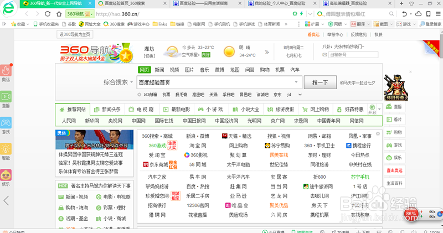Click the 86% memory accelerator ball
443x233 pixels.
click(x=410, y=214)
